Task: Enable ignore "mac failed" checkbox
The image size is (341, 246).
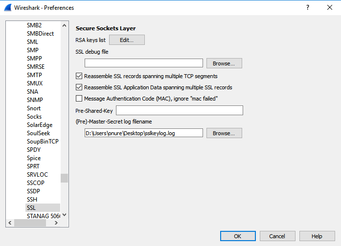Action: pyautogui.click(x=79, y=99)
